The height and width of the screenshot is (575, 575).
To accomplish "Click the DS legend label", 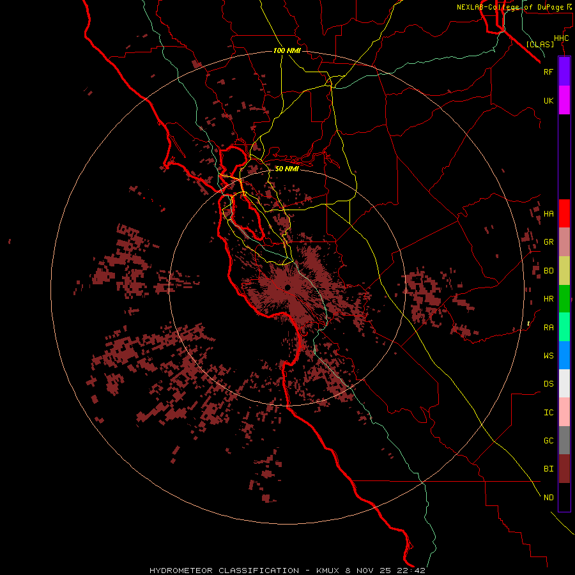I will pyautogui.click(x=548, y=384).
